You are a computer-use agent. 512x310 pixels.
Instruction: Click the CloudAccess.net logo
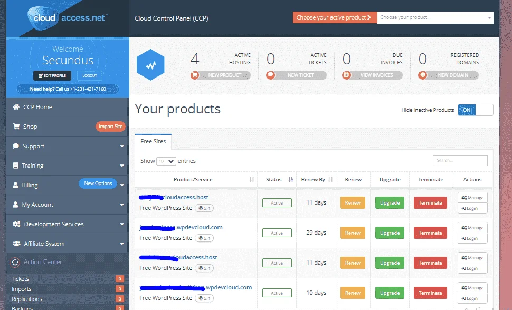click(68, 17)
